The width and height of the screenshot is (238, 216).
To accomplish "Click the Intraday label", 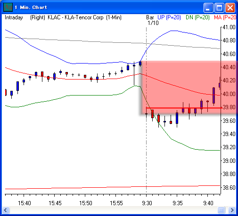I will 14,17.
